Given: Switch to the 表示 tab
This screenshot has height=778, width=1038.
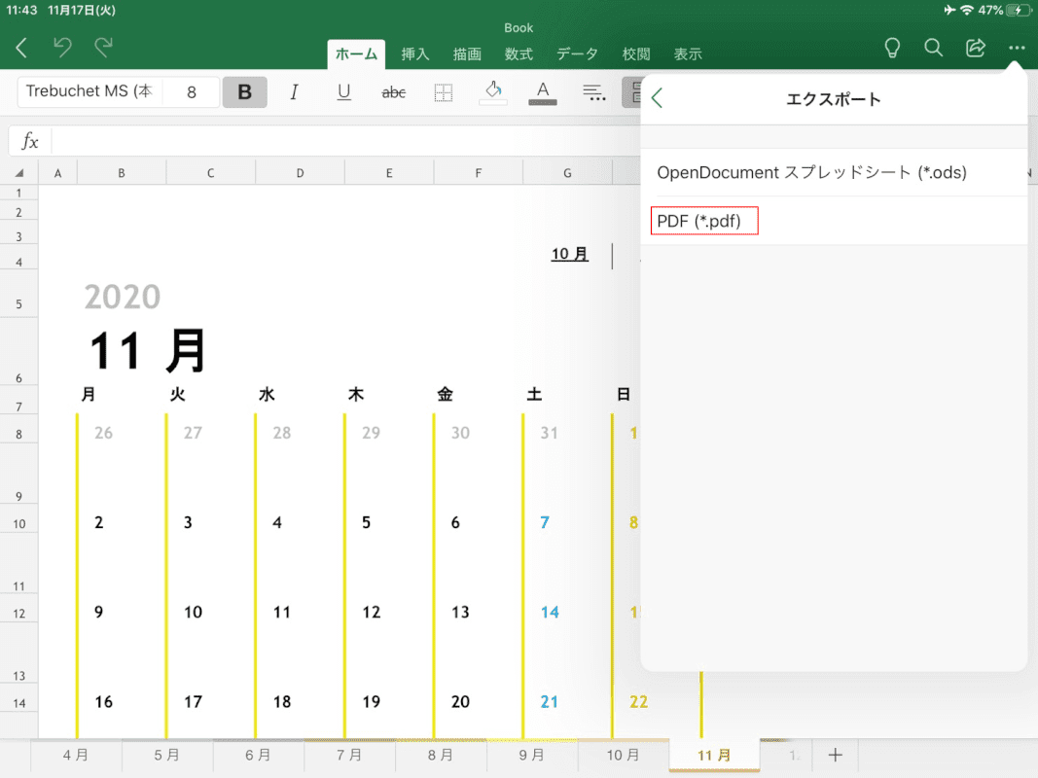Looking at the screenshot, I should click(x=688, y=54).
